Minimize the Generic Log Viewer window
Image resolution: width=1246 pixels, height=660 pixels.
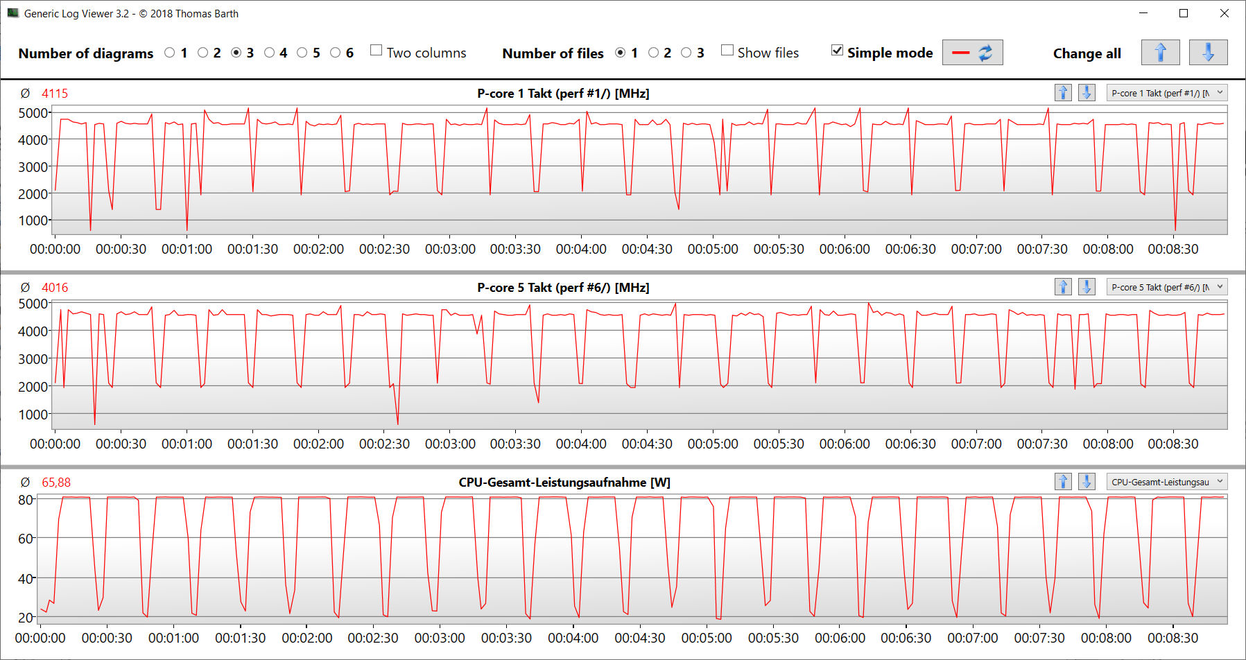click(1143, 13)
